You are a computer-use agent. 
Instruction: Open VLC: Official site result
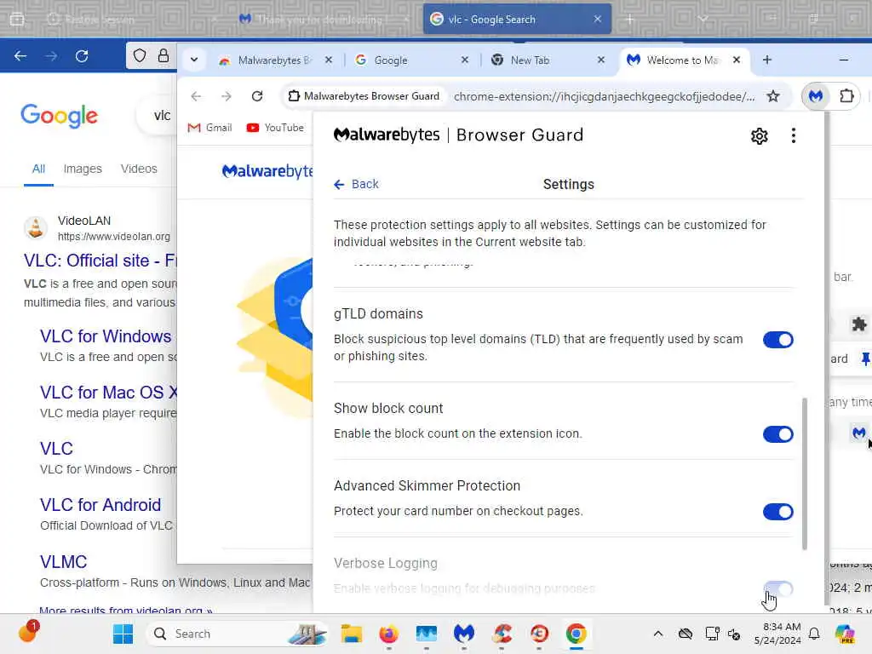point(100,261)
